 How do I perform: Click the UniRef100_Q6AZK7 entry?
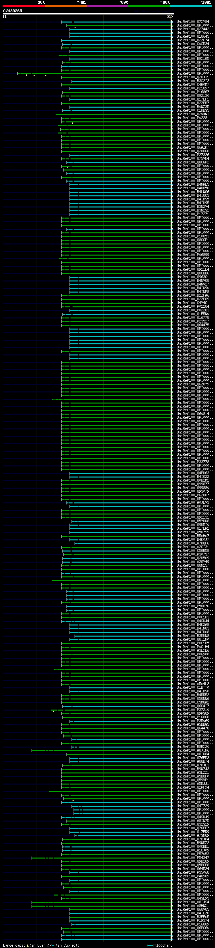tap(193, 148)
